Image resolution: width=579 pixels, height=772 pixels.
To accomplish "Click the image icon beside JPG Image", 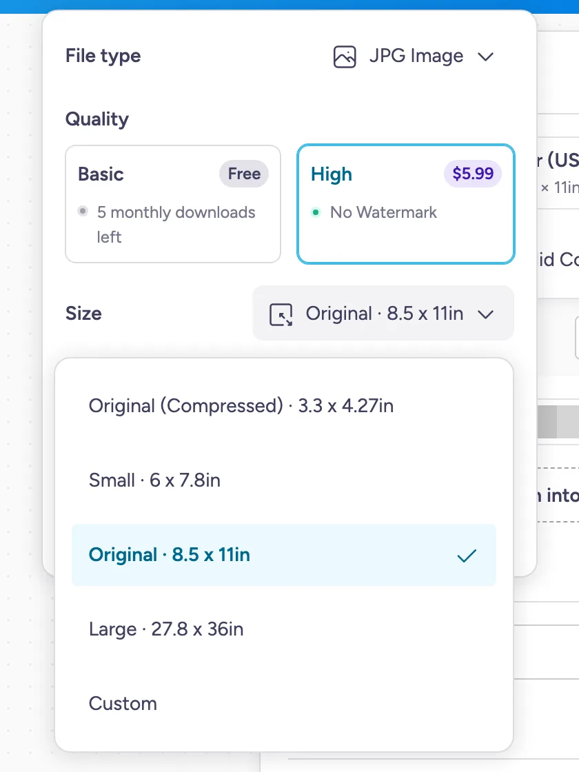I will coord(345,57).
